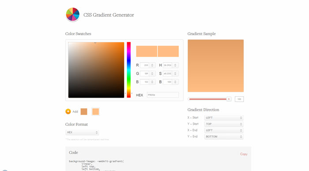
Task: Open the X - End LEFT dropdown
Action: click(224, 131)
